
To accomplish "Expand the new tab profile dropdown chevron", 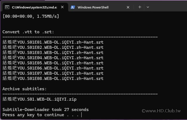I will point(148,7).
